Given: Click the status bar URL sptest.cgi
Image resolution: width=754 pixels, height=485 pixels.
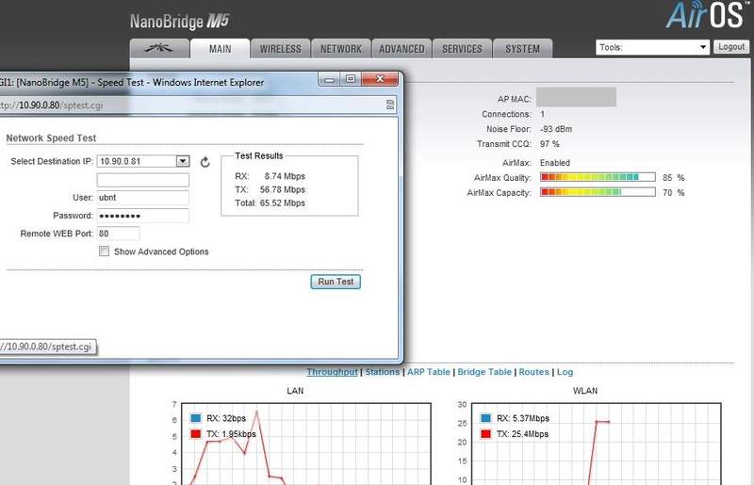Looking at the screenshot, I should (47, 347).
